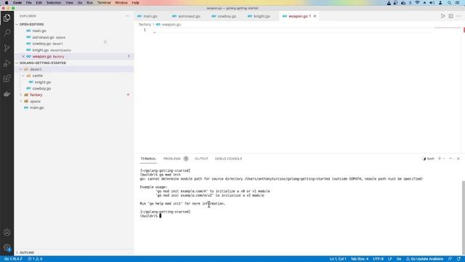This screenshot has height=262, width=465.
Task: Open the Apple menu
Action: tap(7, 3)
